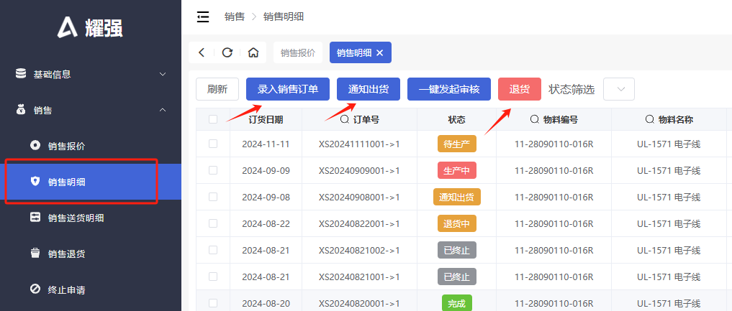Click the 刷新 button
This screenshot has width=732, height=311.
(217, 89)
